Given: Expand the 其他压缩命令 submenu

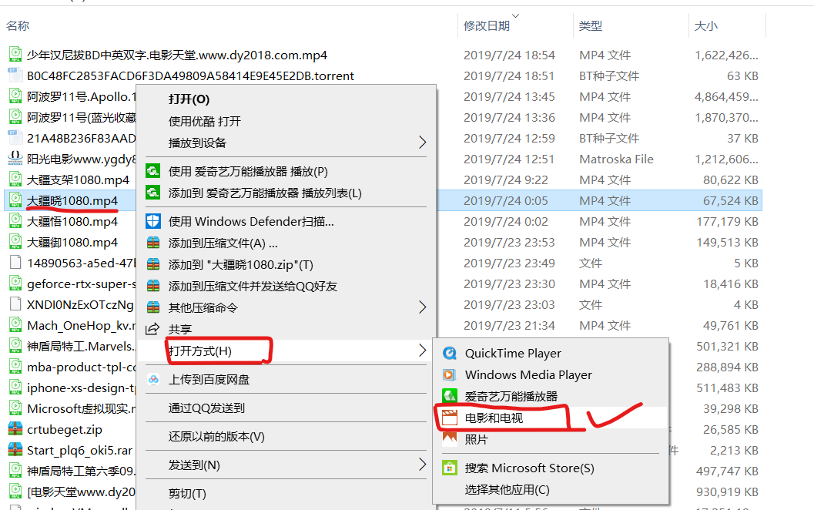Looking at the screenshot, I should 421,305.
